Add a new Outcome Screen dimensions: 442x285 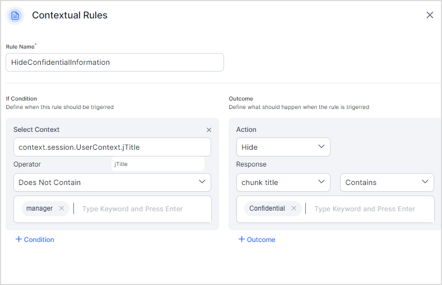[257, 239]
